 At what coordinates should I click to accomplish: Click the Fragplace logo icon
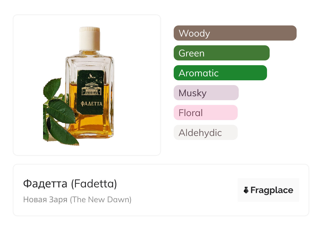[x=246, y=190]
